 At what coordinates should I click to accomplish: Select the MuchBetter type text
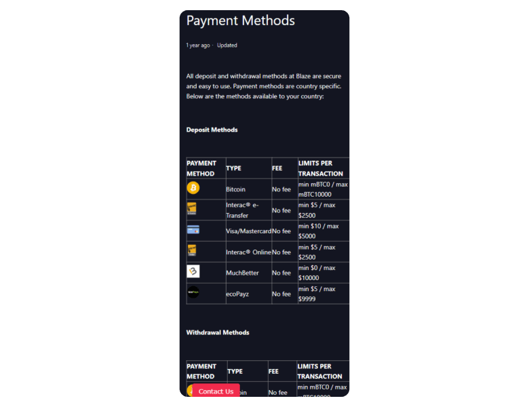pyautogui.click(x=242, y=273)
